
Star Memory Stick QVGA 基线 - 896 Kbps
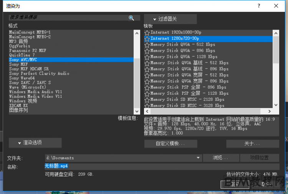pyautogui.click(x=147, y=69)
